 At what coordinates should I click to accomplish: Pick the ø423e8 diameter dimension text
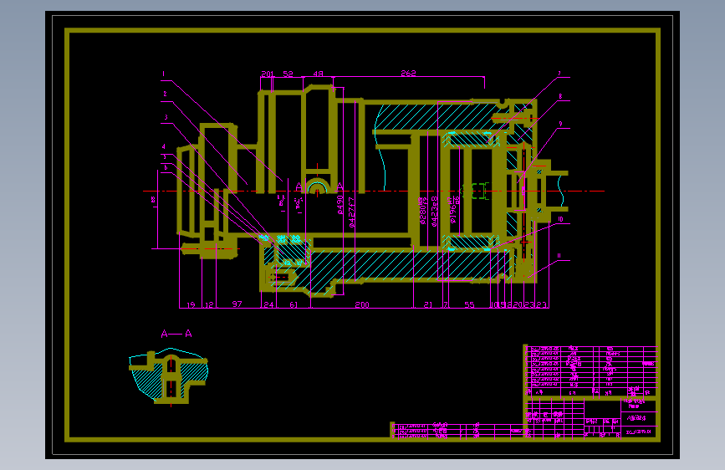point(435,212)
